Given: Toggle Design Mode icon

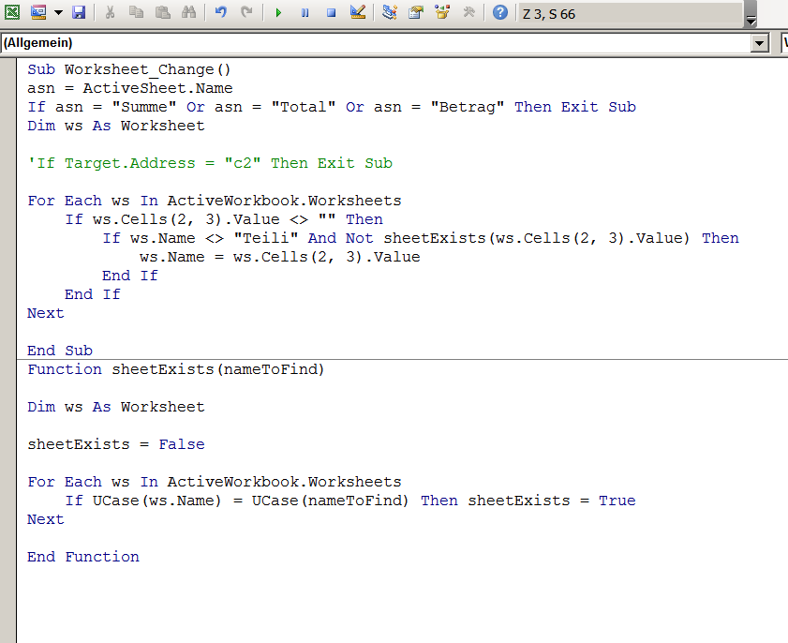Looking at the screenshot, I should coord(358,12).
